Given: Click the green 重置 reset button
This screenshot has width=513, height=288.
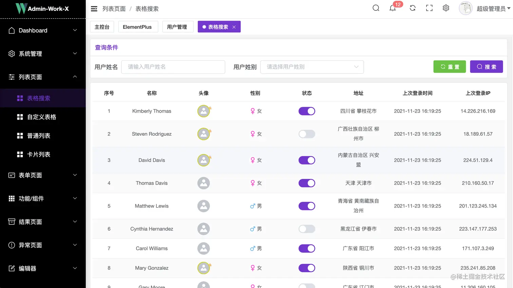Looking at the screenshot, I should (450, 66).
